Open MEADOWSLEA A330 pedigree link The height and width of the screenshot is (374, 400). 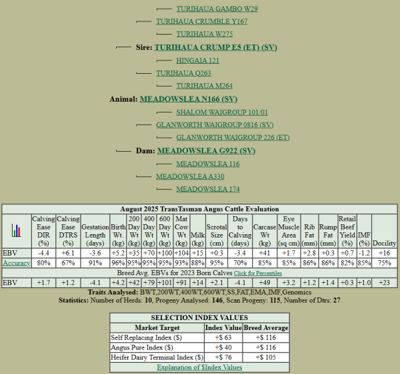coord(190,176)
